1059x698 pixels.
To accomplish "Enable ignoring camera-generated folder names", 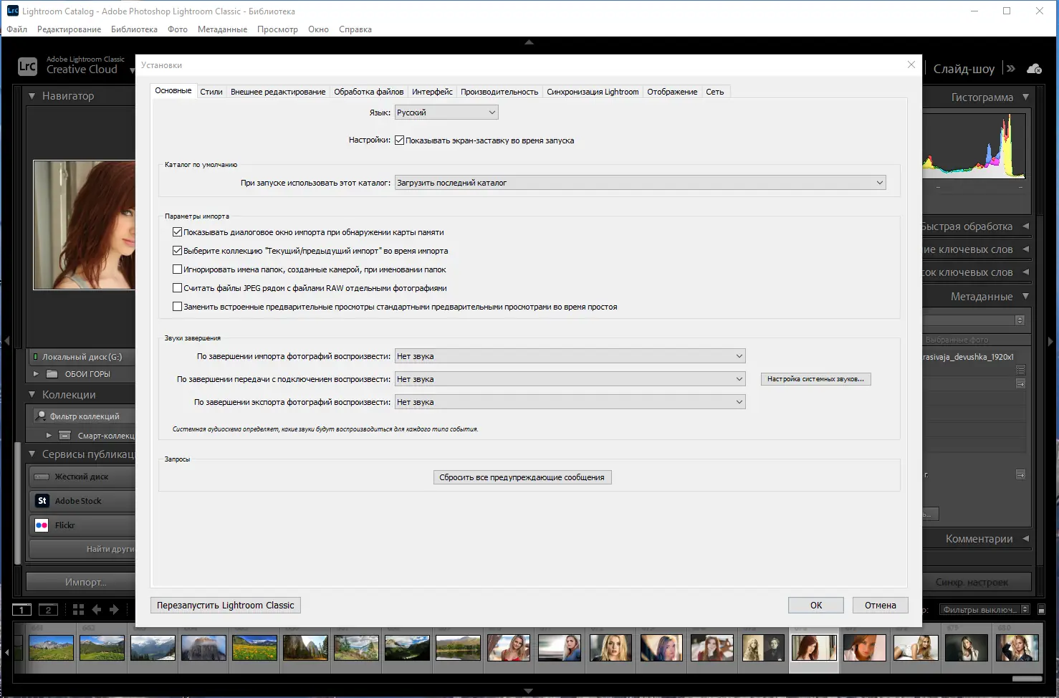I will 178,269.
